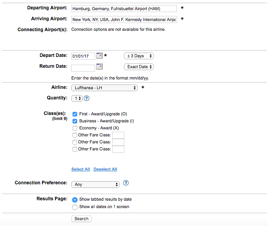267x226 pixels.
Task: Open the Return Date calendar picker
Action: tap(99, 66)
